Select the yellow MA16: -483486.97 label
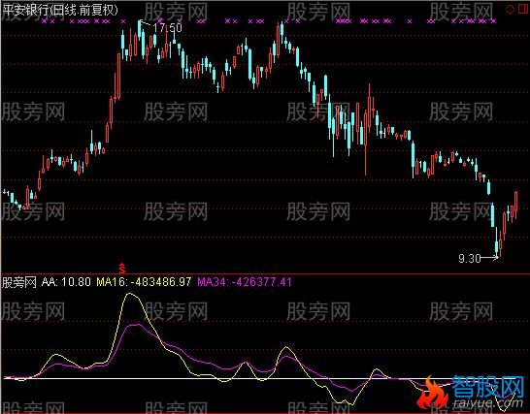This screenshot has height=414, width=530. pyautogui.click(x=144, y=281)
